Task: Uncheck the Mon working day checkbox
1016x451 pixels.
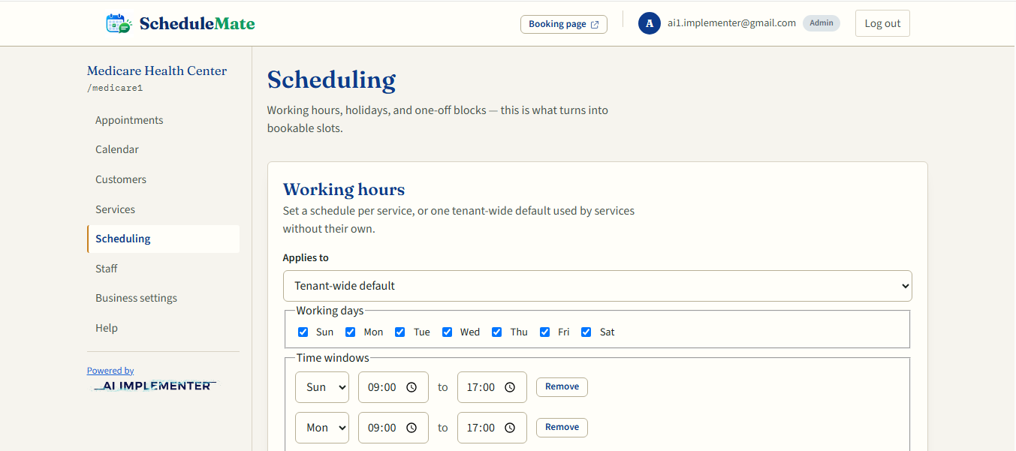Action: (351, 332)
